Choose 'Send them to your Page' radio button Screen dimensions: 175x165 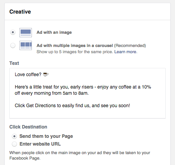(x=14, y=136)
